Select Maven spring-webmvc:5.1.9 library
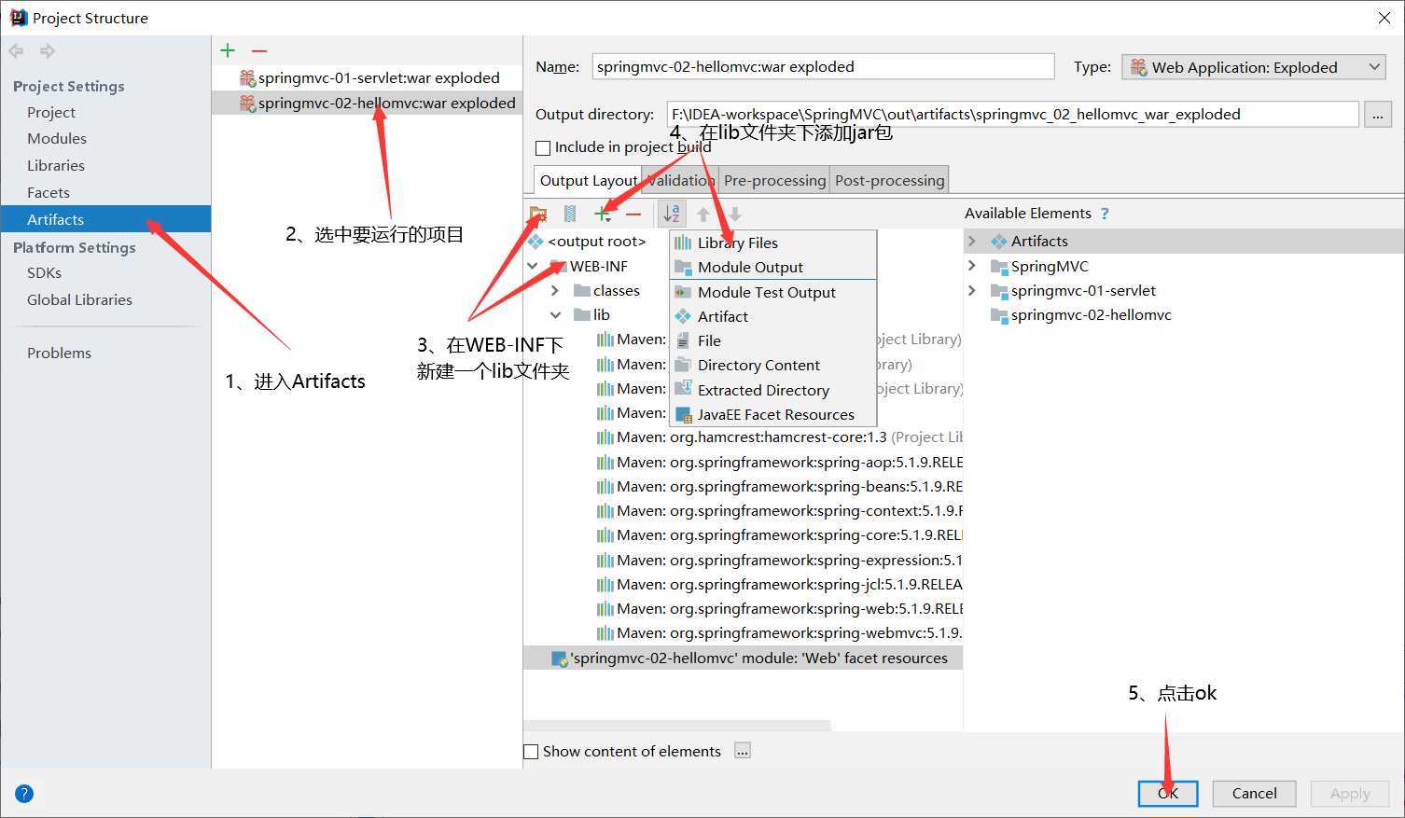1405x818 pixels. [779, 632]
